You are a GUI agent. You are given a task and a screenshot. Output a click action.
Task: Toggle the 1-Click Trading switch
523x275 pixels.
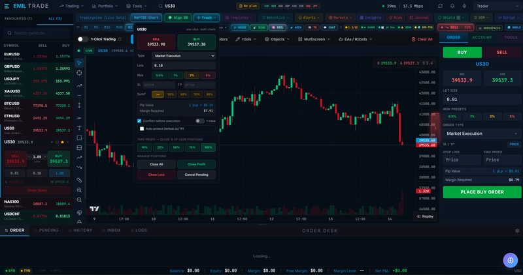tap(82, 39)
